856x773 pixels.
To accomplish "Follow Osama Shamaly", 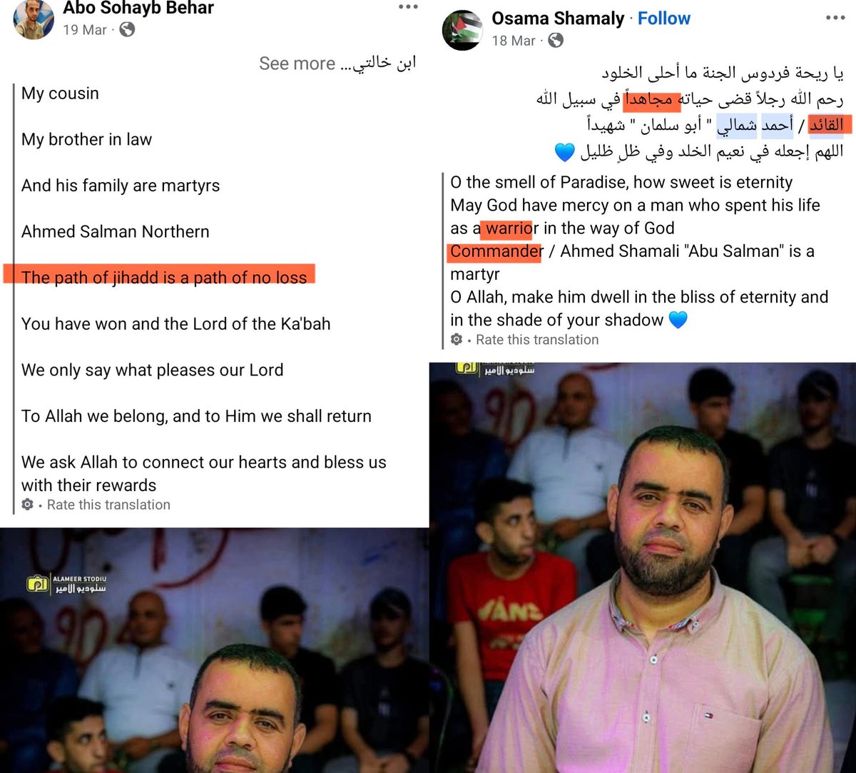I will (664, 19).
